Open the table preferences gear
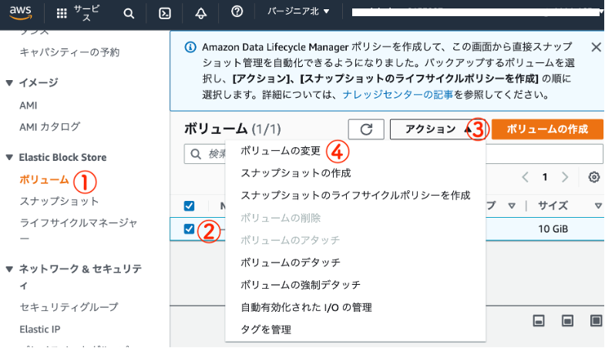 (x=593, y=177)
